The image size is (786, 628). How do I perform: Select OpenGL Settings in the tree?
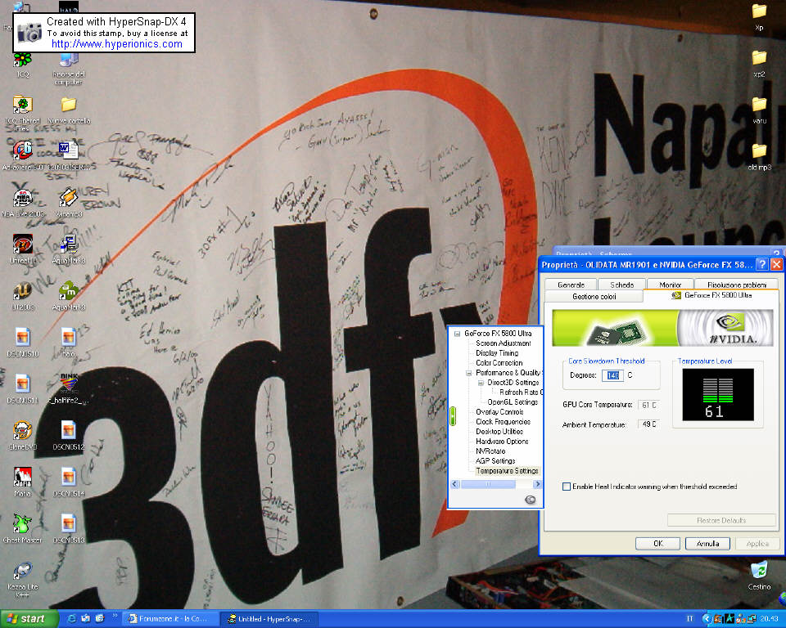click(513, 402)
